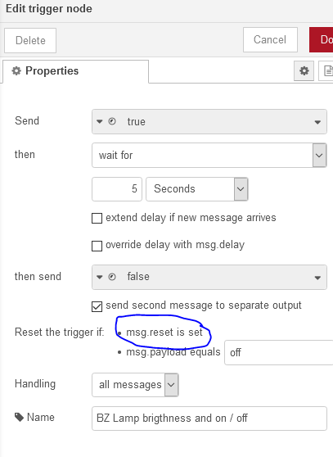
Task: Click the gear icon in Properties tab
Action: 16,70
